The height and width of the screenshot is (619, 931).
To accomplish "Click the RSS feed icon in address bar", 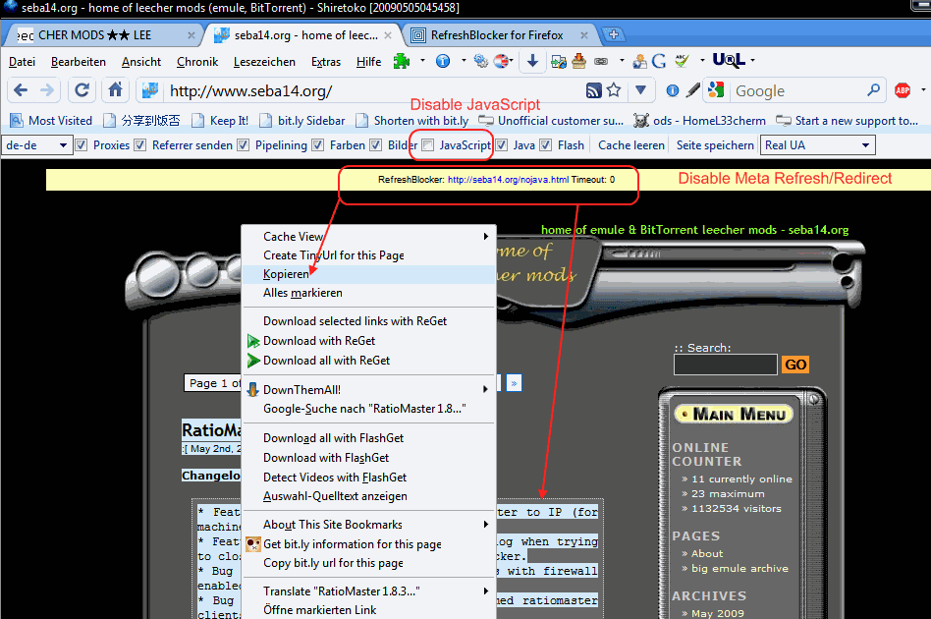I will click(x=596, y=90).
